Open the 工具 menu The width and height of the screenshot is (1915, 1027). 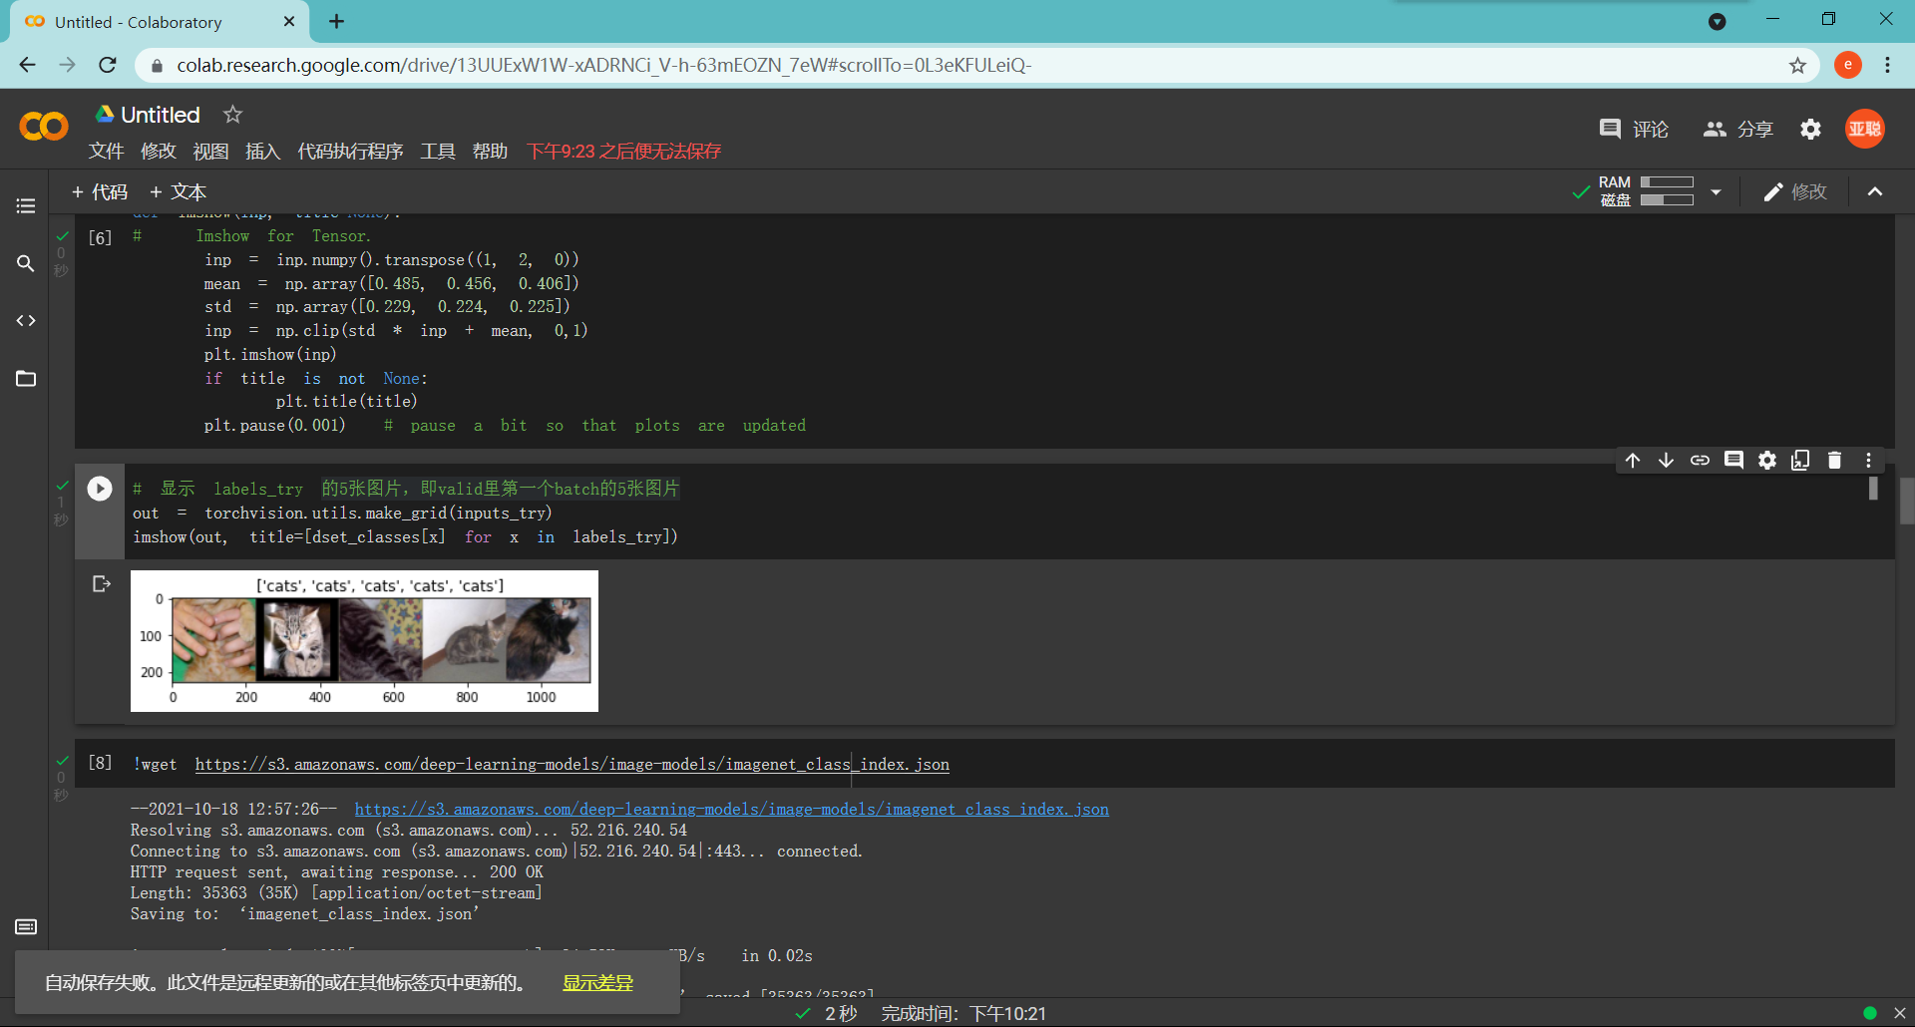coord(438,151)
